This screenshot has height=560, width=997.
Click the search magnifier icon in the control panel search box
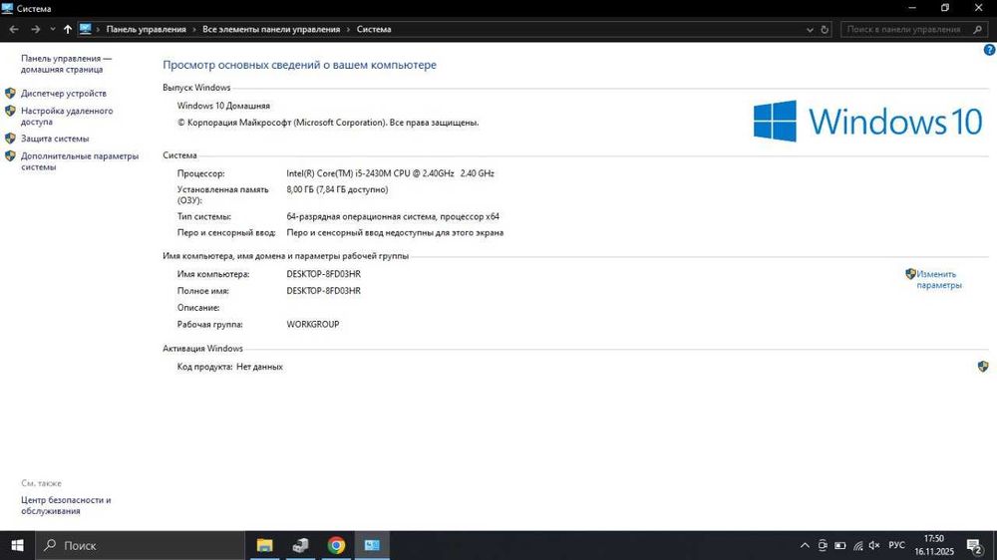pos(978,29)
